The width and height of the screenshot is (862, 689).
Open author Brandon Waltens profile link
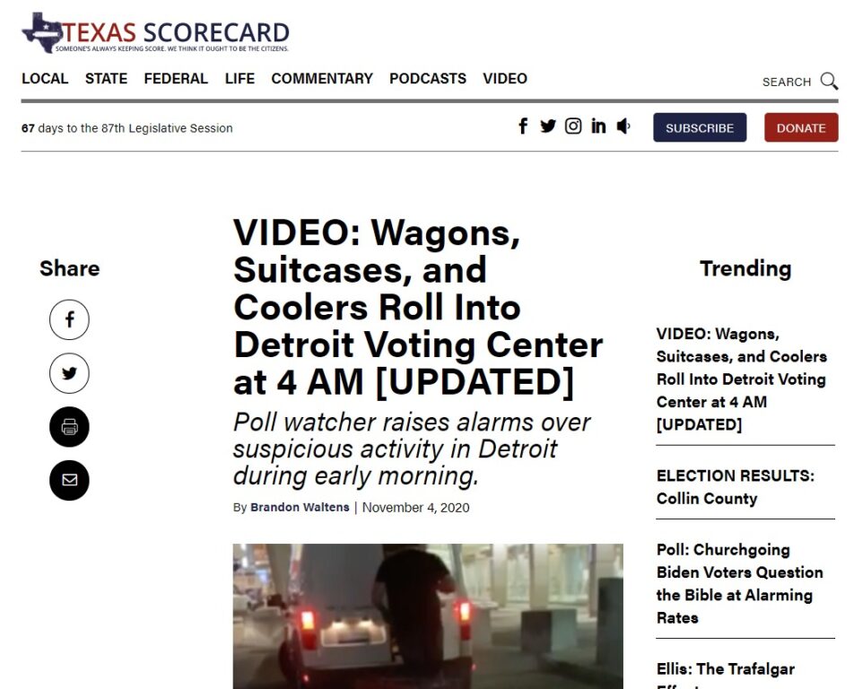pyautogui.click(x=300, y=507)
